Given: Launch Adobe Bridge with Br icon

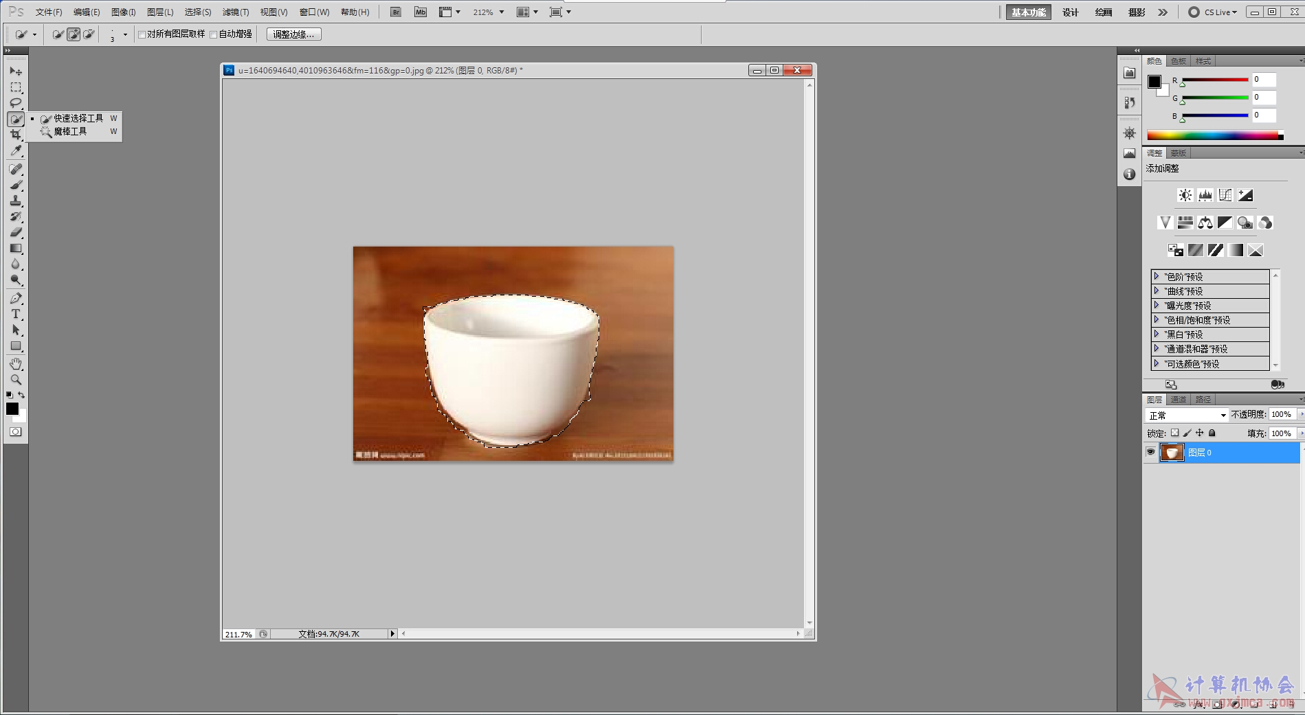Looking at the screenshot, I should 396,12.
